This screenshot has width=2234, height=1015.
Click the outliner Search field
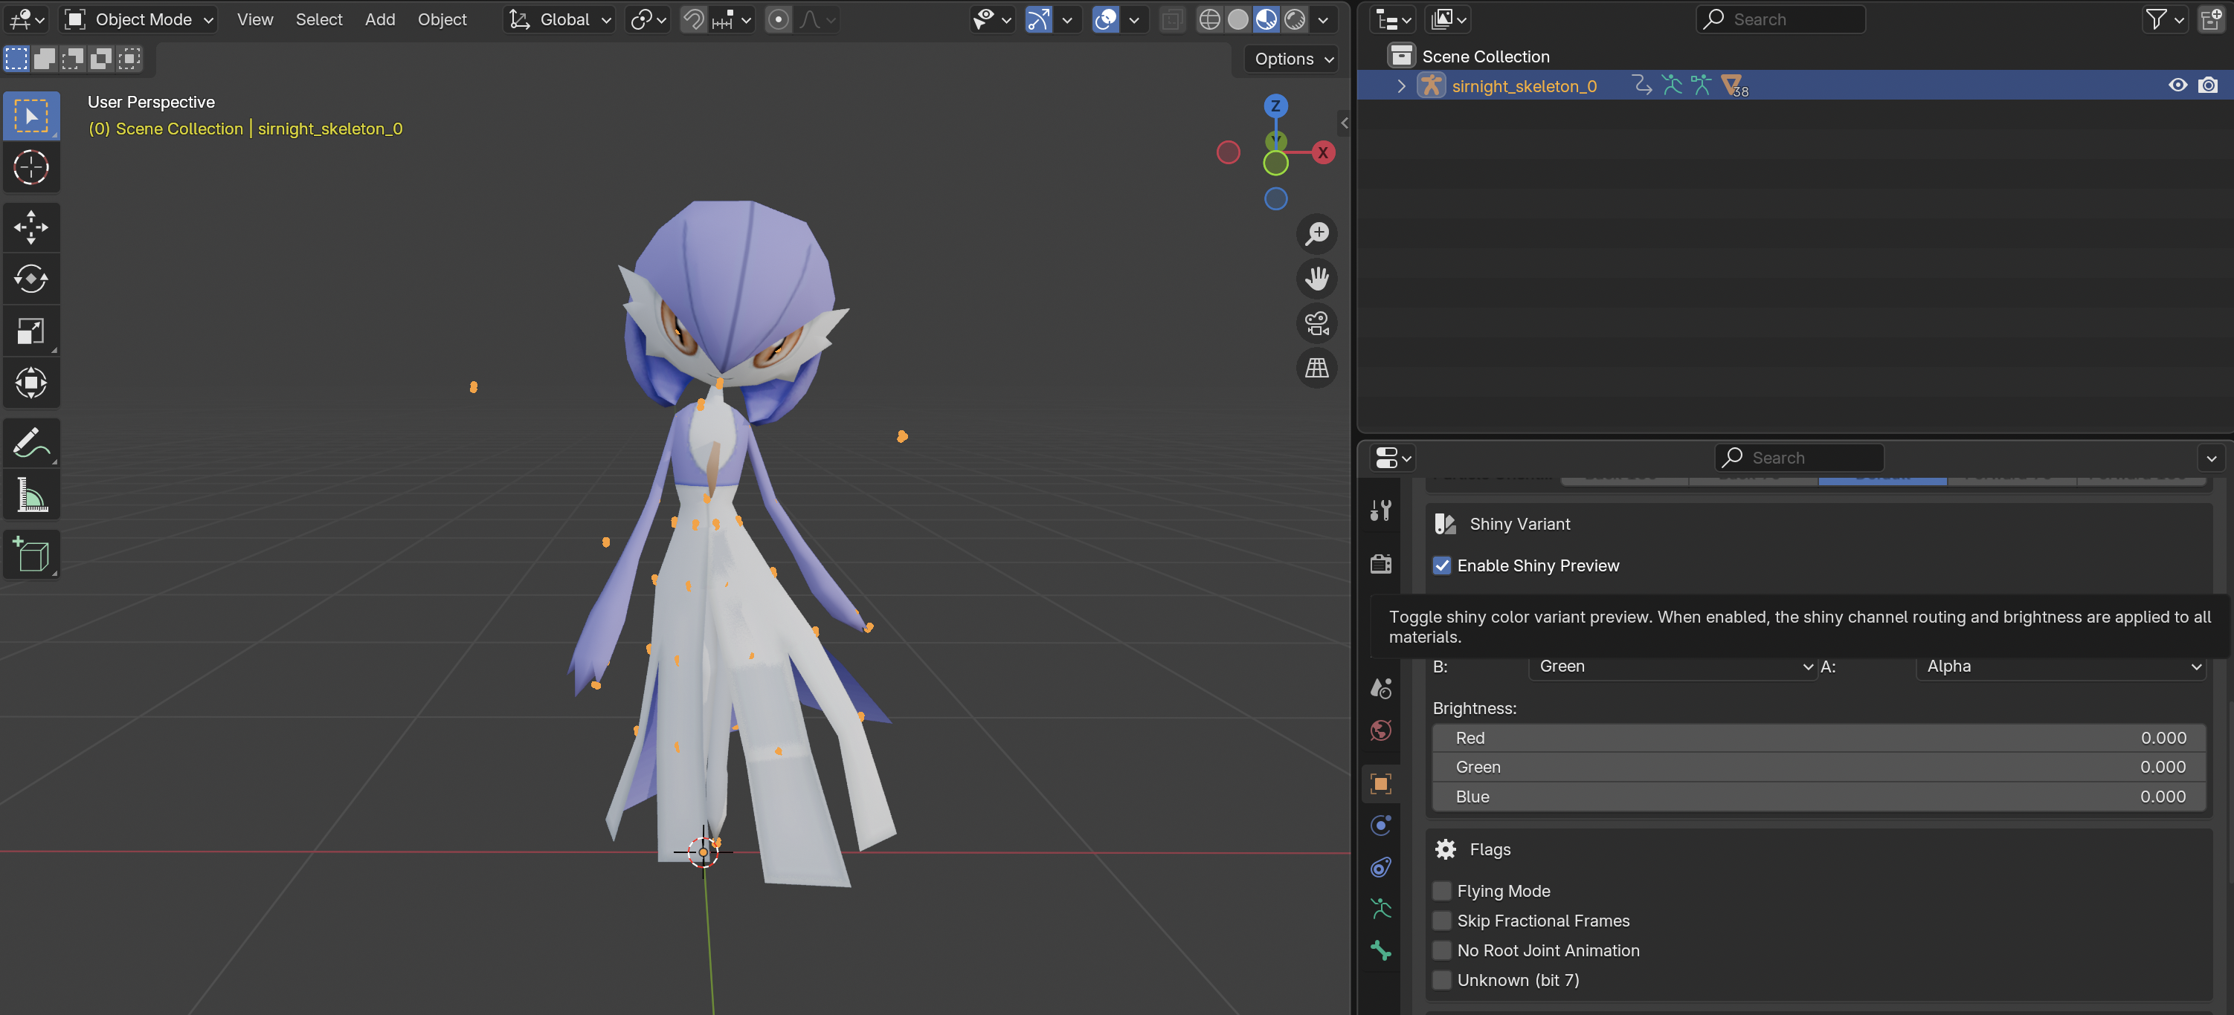(x=1780, y=19)
